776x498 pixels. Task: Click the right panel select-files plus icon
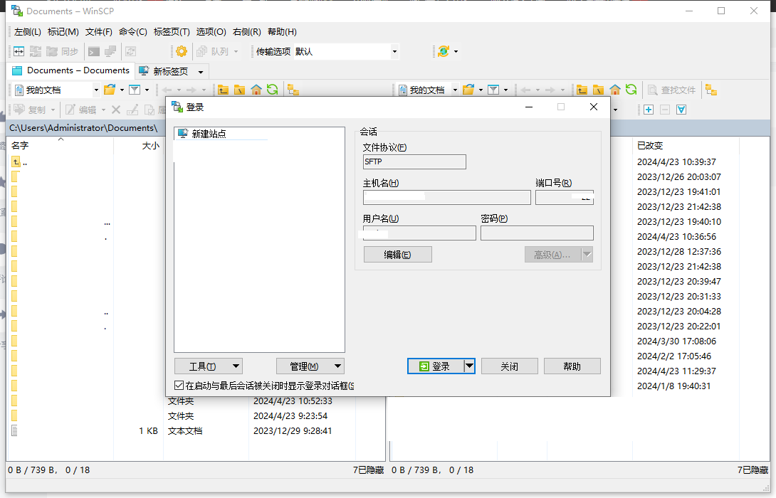[x=649, y=110]
